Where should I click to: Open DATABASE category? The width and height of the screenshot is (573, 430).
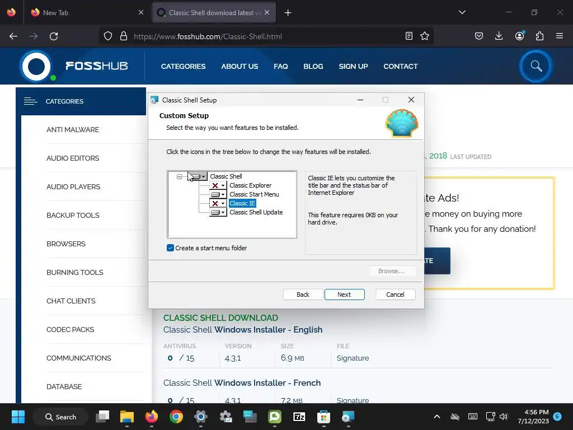point(64,386)
